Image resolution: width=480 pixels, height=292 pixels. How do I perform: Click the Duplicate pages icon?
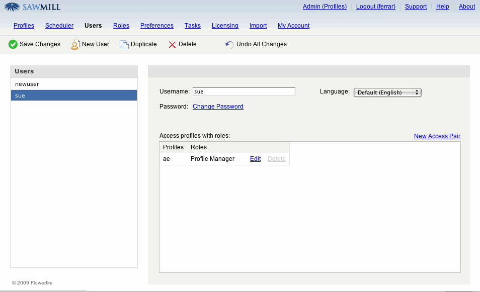pyautogui.click(x=124, y=44)
